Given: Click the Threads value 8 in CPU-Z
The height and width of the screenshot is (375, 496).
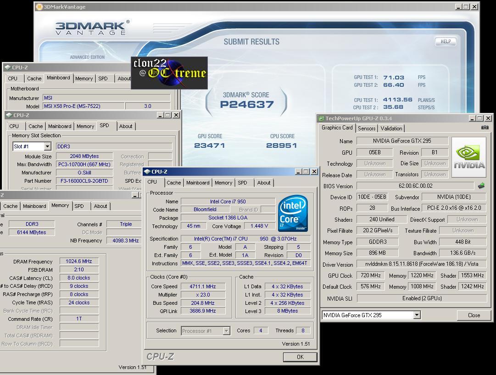Looking at the screenshot, I should pyautogui.click(x=303, y=330).
